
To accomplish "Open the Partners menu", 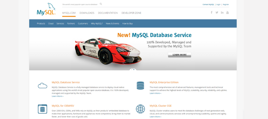I will 71,24.
